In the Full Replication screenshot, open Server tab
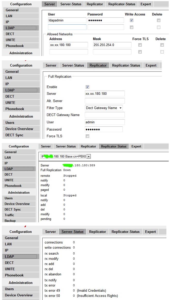Viewport: 170px width, 300px height. pos(51,66)
